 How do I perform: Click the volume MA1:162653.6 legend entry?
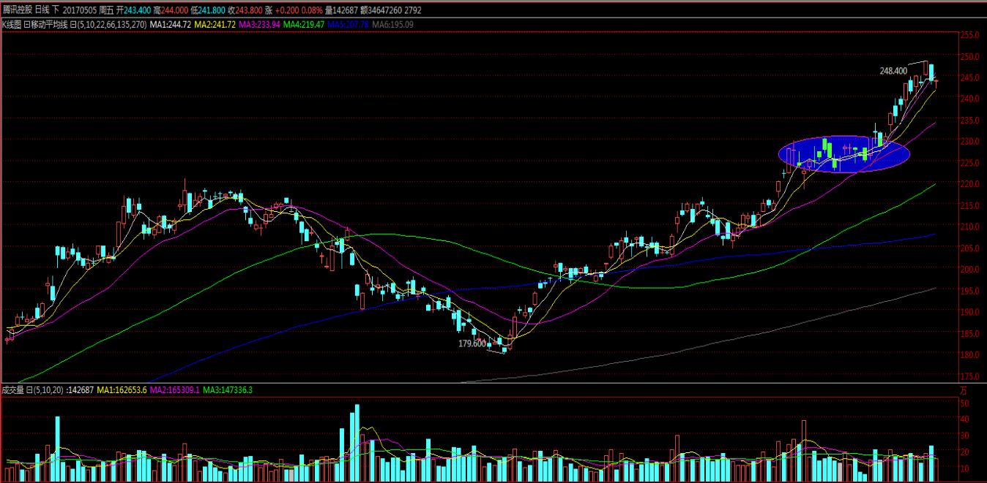(x=122, y=390)
